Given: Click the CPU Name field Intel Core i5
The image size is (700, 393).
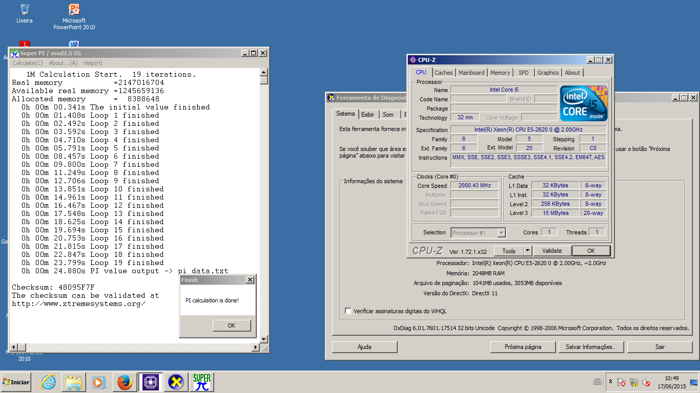Looking at the screenshot, I should pyautogui.click(x=504, y=90).
